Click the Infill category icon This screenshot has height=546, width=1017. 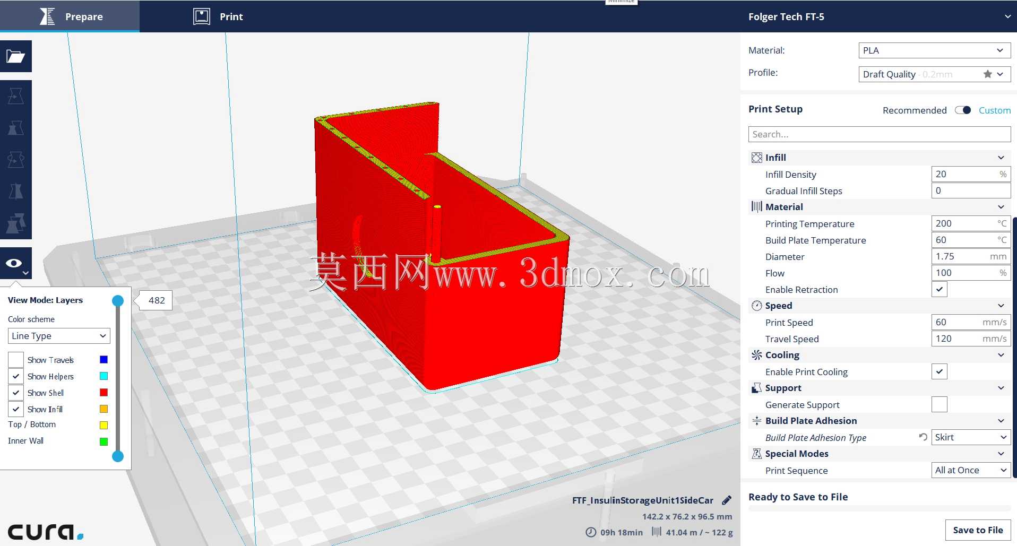[x=757, y=158]
